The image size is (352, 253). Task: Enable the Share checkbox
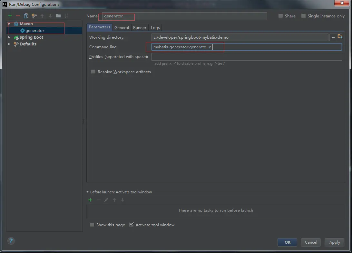coord(281,16)
